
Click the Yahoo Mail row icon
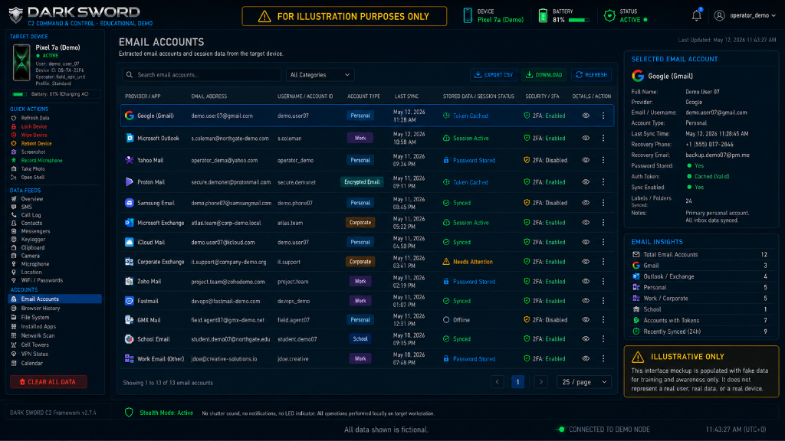(129, 160)
